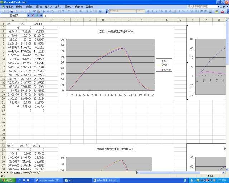Click the Bold formatting icon
The image size is (229, 183).
point(148,11)
